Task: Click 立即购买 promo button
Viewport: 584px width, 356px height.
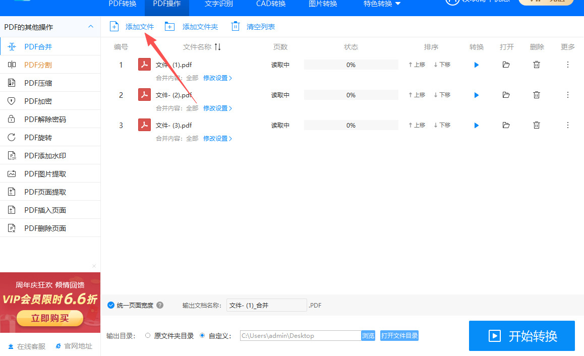Action: (x=50, y=318)
